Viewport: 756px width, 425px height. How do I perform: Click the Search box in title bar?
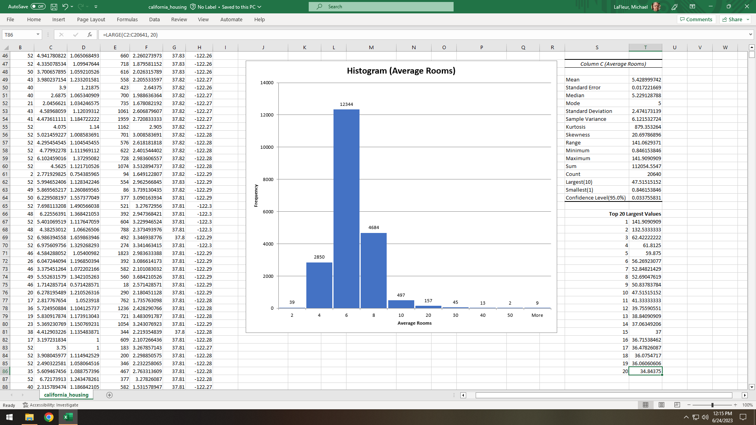381,7
